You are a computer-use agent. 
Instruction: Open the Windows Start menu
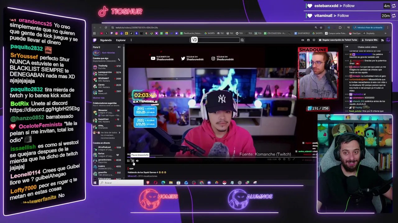[x=95, y=183]
